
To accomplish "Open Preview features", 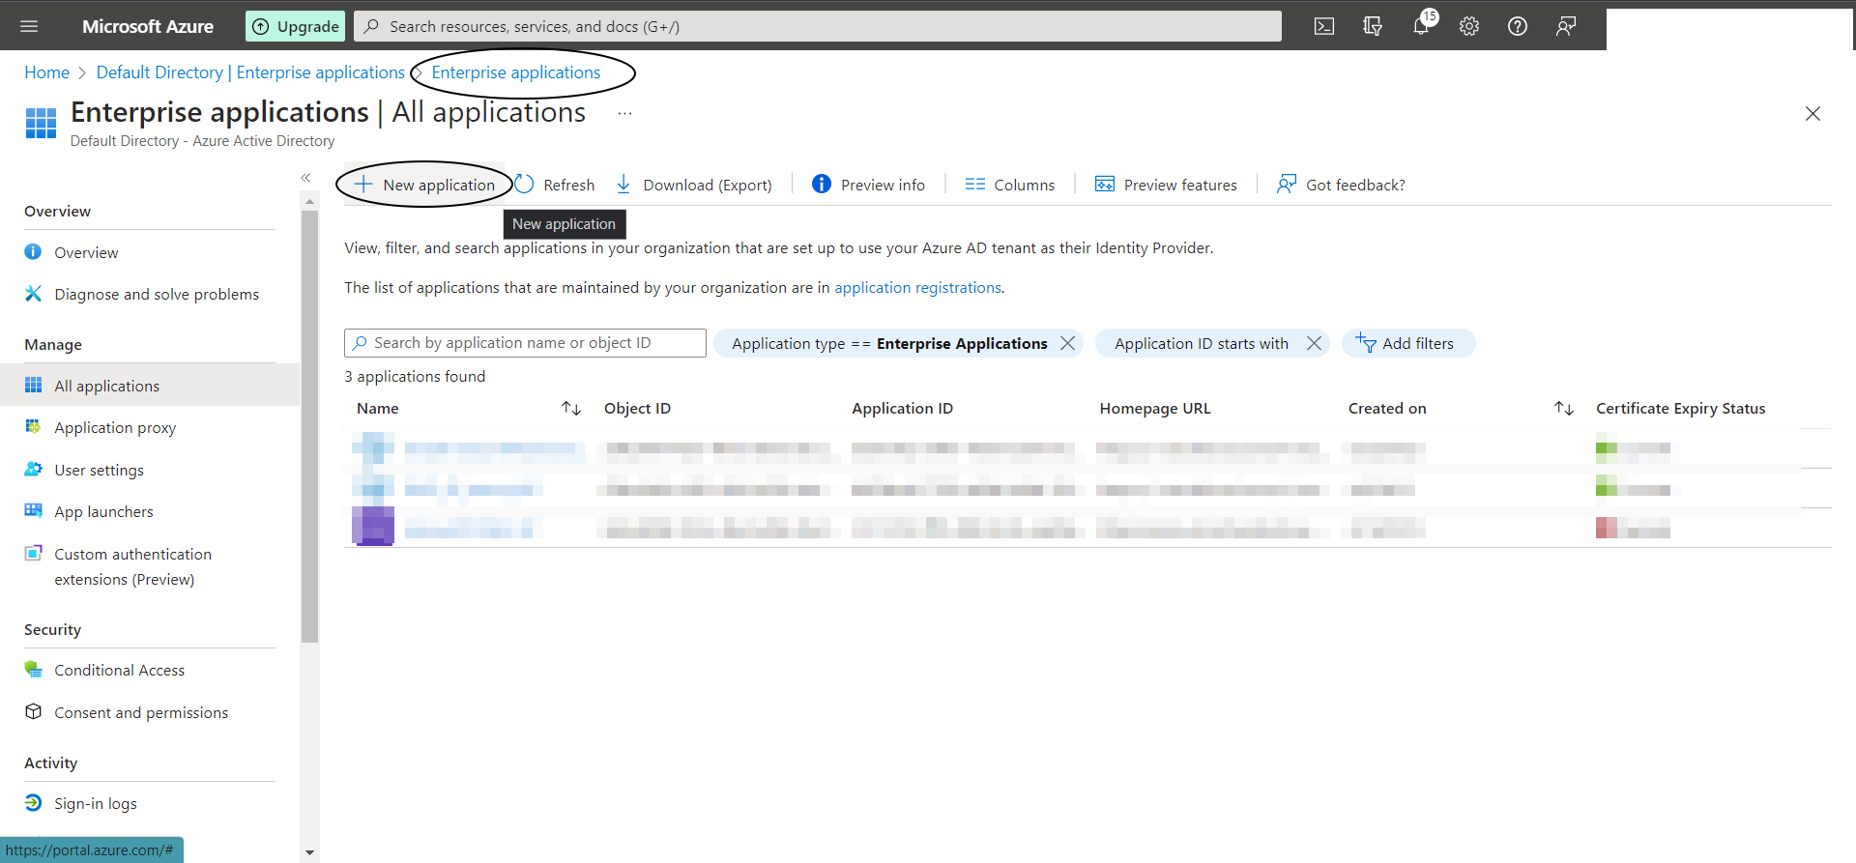I will tap(1166, 185).
